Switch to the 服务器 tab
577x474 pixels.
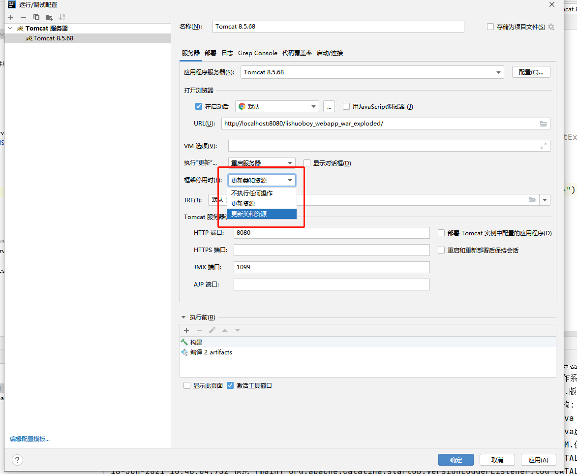click(191, 53)
